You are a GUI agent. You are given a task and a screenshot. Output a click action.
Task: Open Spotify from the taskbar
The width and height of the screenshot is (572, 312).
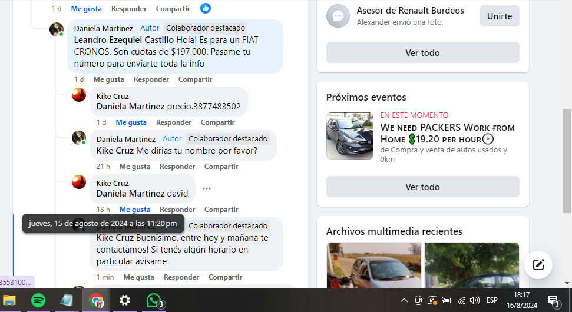[38, 301]
